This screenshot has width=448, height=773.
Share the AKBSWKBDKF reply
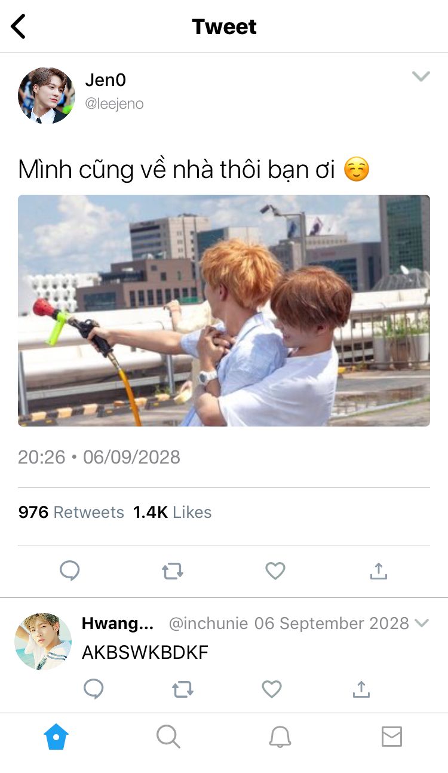coord(361,689)
